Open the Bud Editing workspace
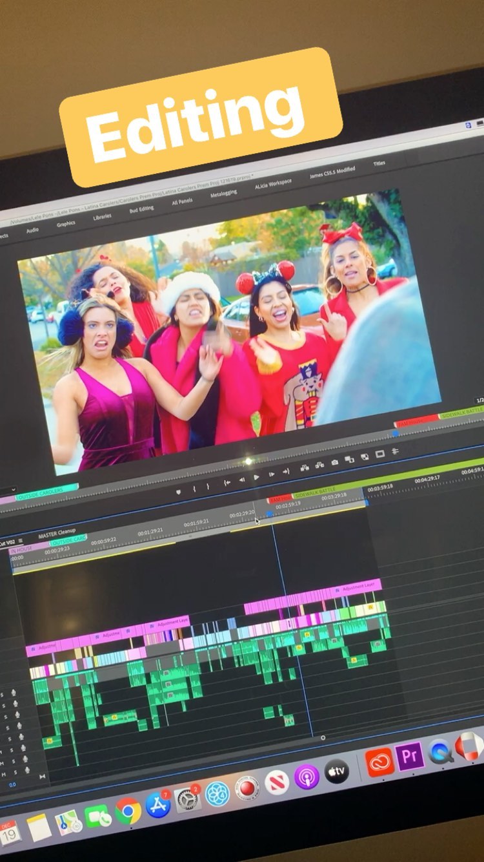The image size is (484, 862). pos(141,209)
